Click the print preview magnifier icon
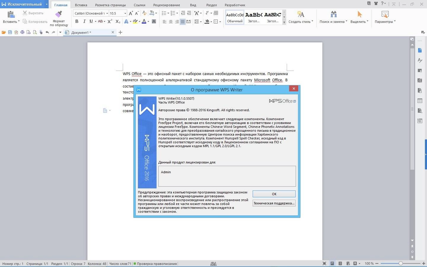The height and width of the screenshot is (267, 427). (35, 32)
